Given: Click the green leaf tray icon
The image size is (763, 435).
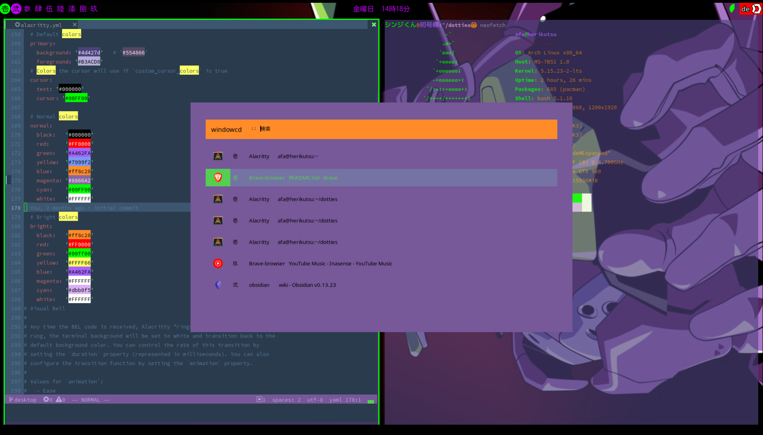Looking at the screenshot, I should pyautogui.click(x=732, y=8).
